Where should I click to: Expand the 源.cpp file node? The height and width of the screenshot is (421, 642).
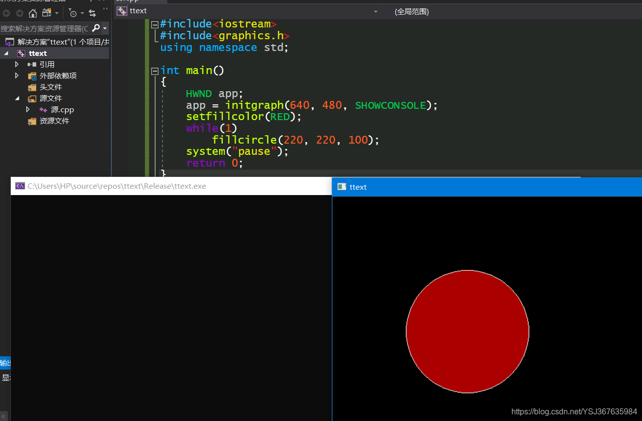tap(28, 109)
